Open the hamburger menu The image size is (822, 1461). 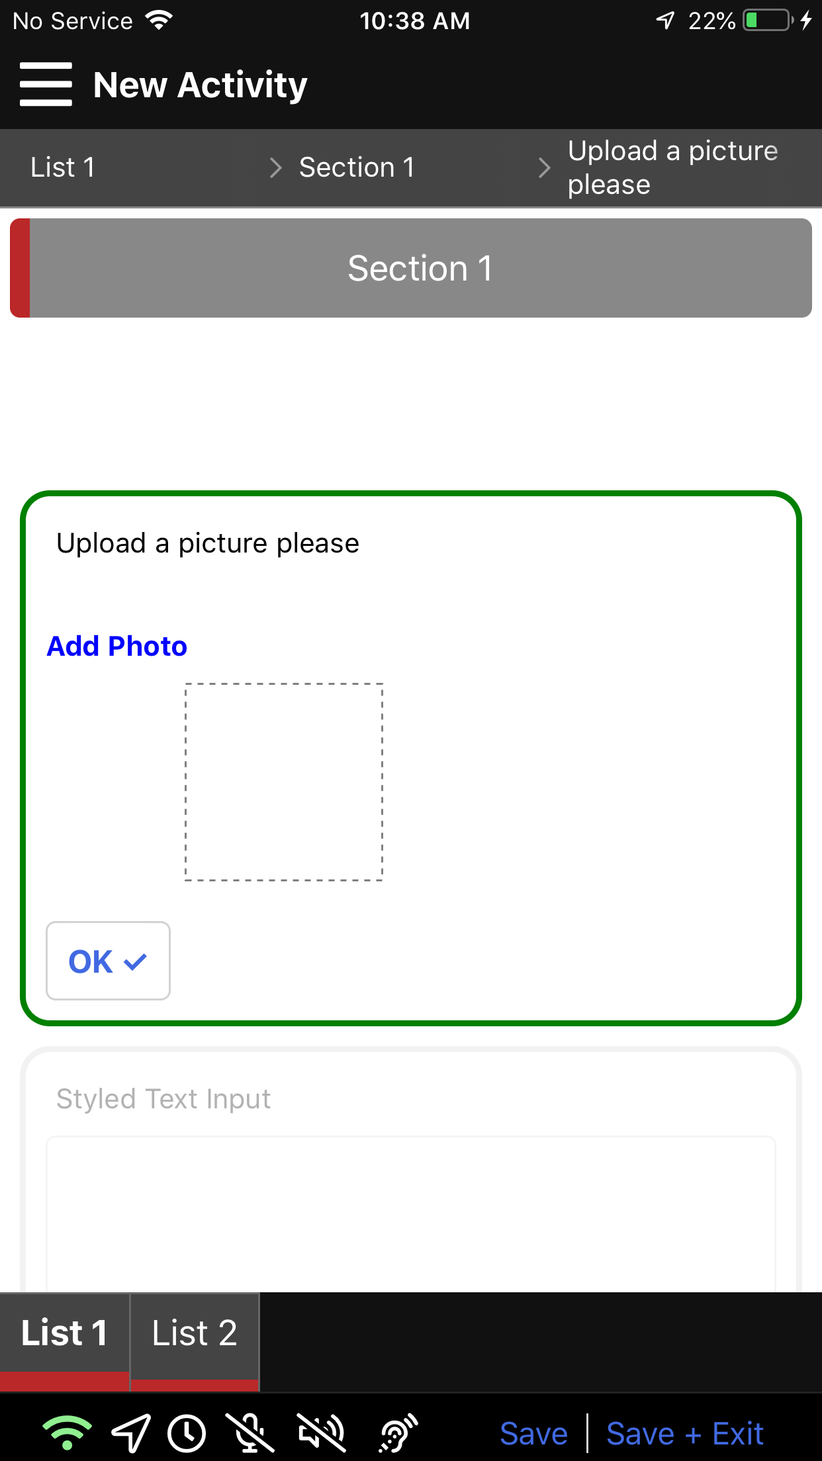point(46,84)
